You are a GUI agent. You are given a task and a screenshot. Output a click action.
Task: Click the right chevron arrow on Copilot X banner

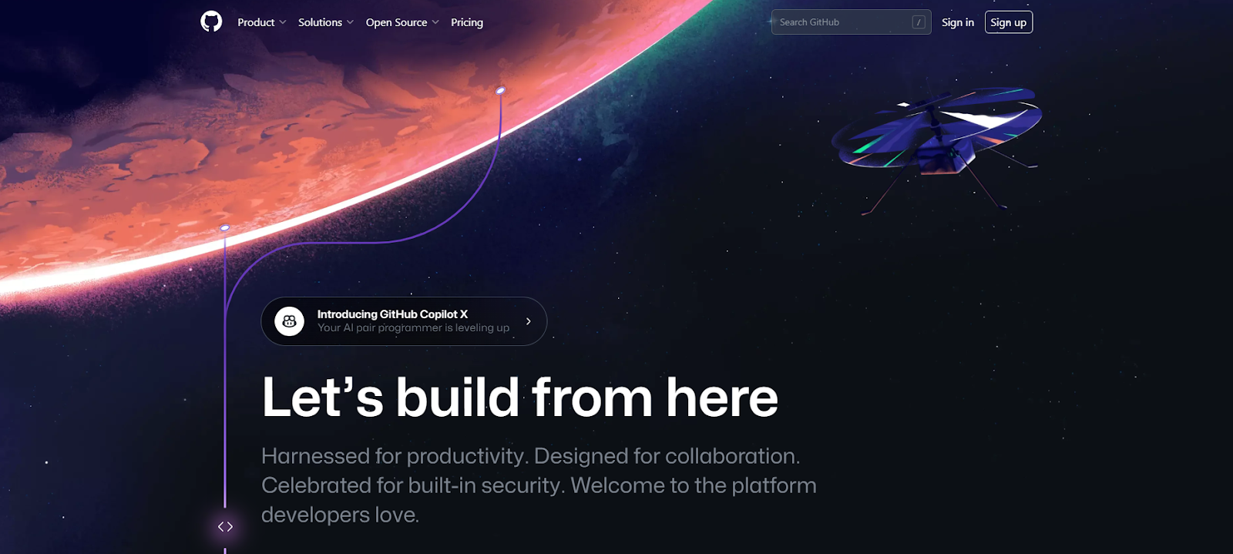[528, 321]
